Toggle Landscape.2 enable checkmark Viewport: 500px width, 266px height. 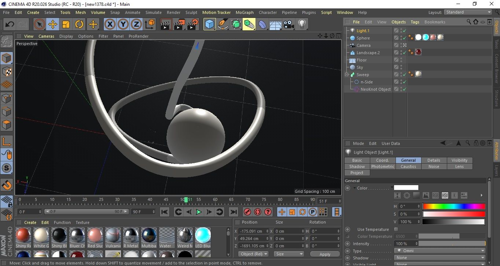pos(404,53)
